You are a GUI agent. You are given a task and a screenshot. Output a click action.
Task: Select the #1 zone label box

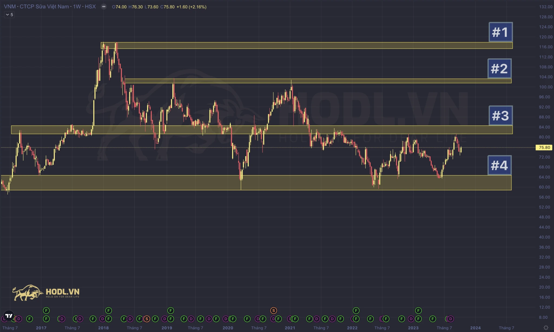pyautogui.click(x=500, y=32)
